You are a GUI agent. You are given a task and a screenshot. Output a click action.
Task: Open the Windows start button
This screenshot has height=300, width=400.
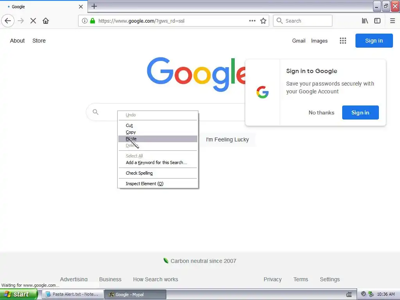pyautogui.click(x=19, y=294)
